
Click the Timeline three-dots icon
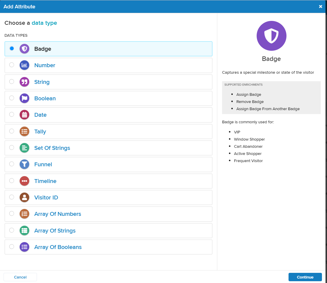[x=24, y=181]
